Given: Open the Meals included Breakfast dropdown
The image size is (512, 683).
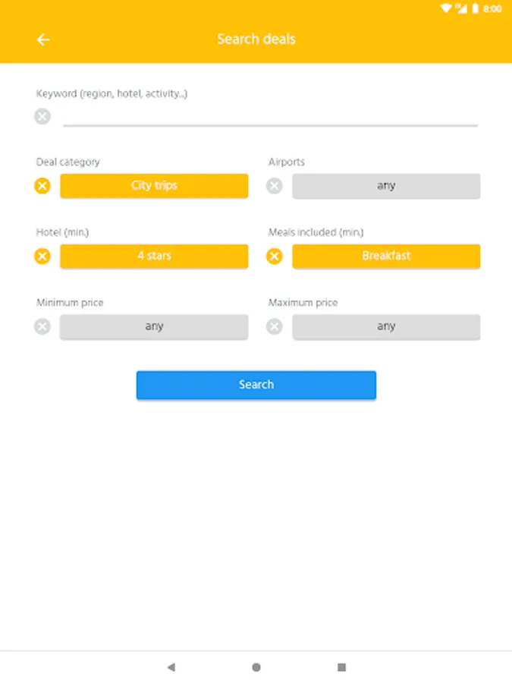Looking at the screenshot, I should 386,257.
